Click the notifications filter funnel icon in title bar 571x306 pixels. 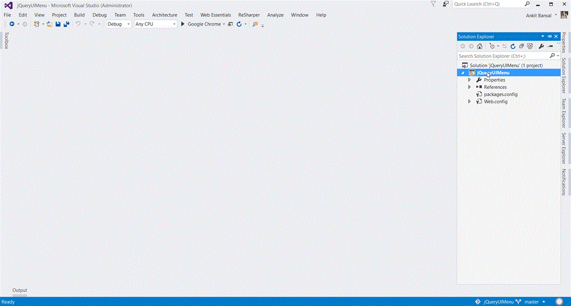click(433, 4)
